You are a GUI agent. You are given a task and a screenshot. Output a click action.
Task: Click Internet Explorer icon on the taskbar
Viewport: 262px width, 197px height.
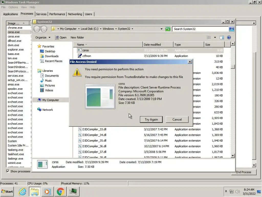pyautogui.click(x=23, y=191)
